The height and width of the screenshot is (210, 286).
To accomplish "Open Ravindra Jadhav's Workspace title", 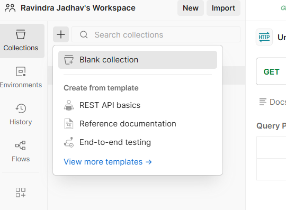I will coord(78,8).
